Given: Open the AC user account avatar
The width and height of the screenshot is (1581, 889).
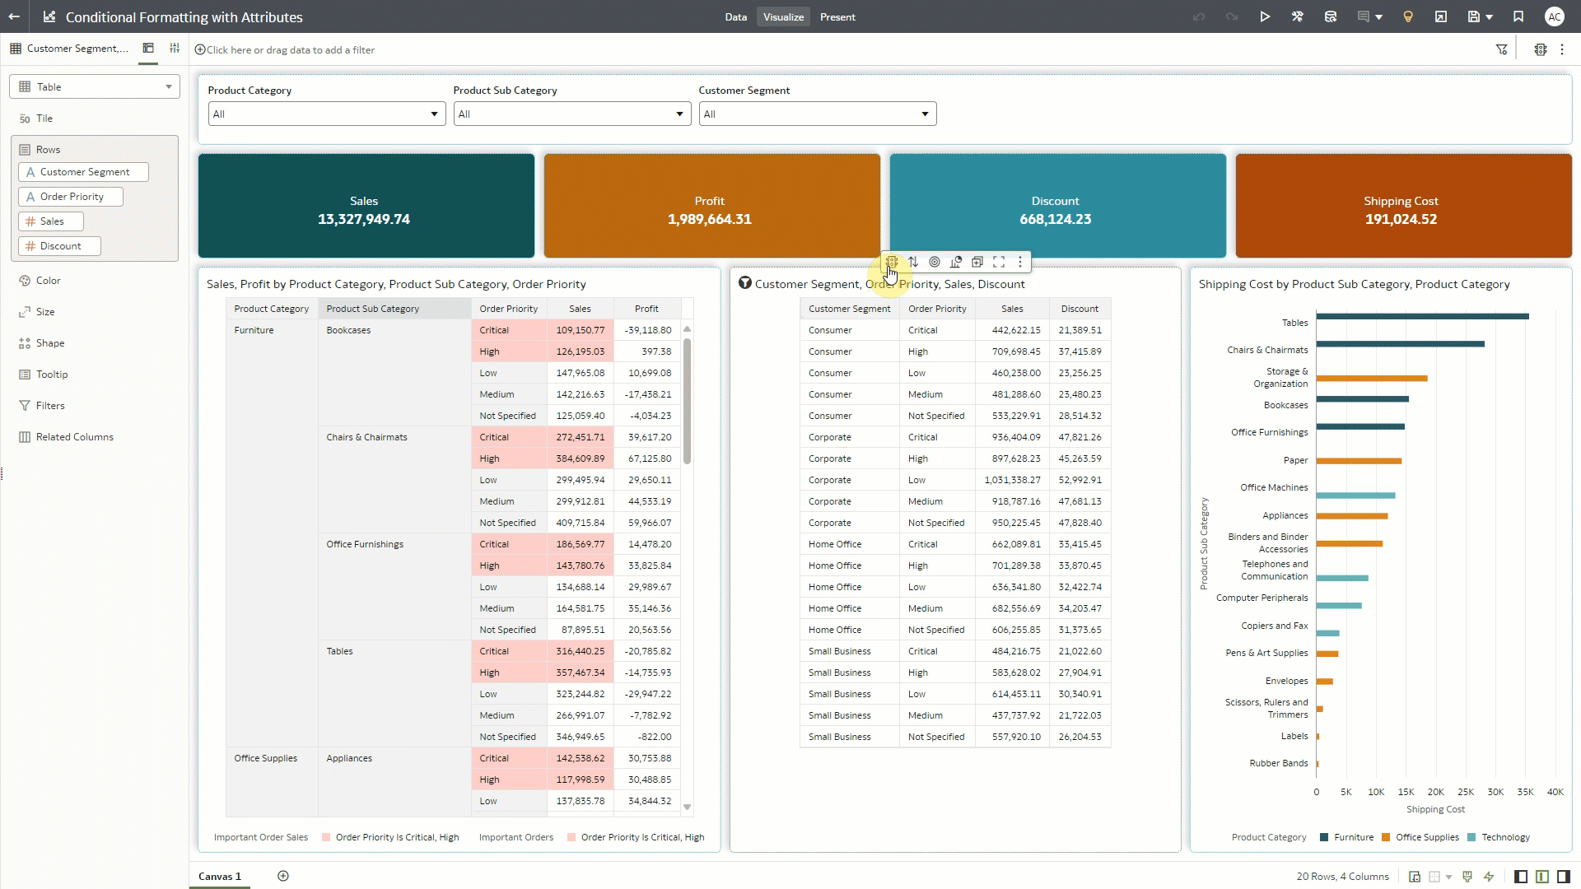Looking at the screenshot, I should pos(1555,16).
